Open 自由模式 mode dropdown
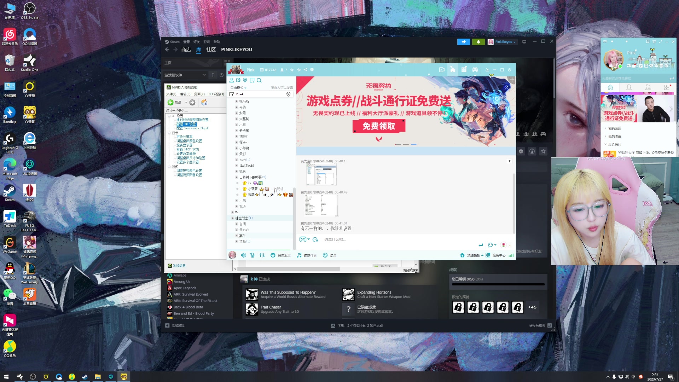Viewport: 679px width, 382px height. point(238,88)
